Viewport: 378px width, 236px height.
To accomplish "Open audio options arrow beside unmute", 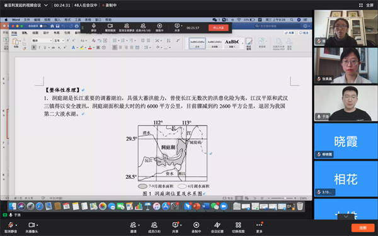I will 16,225.
